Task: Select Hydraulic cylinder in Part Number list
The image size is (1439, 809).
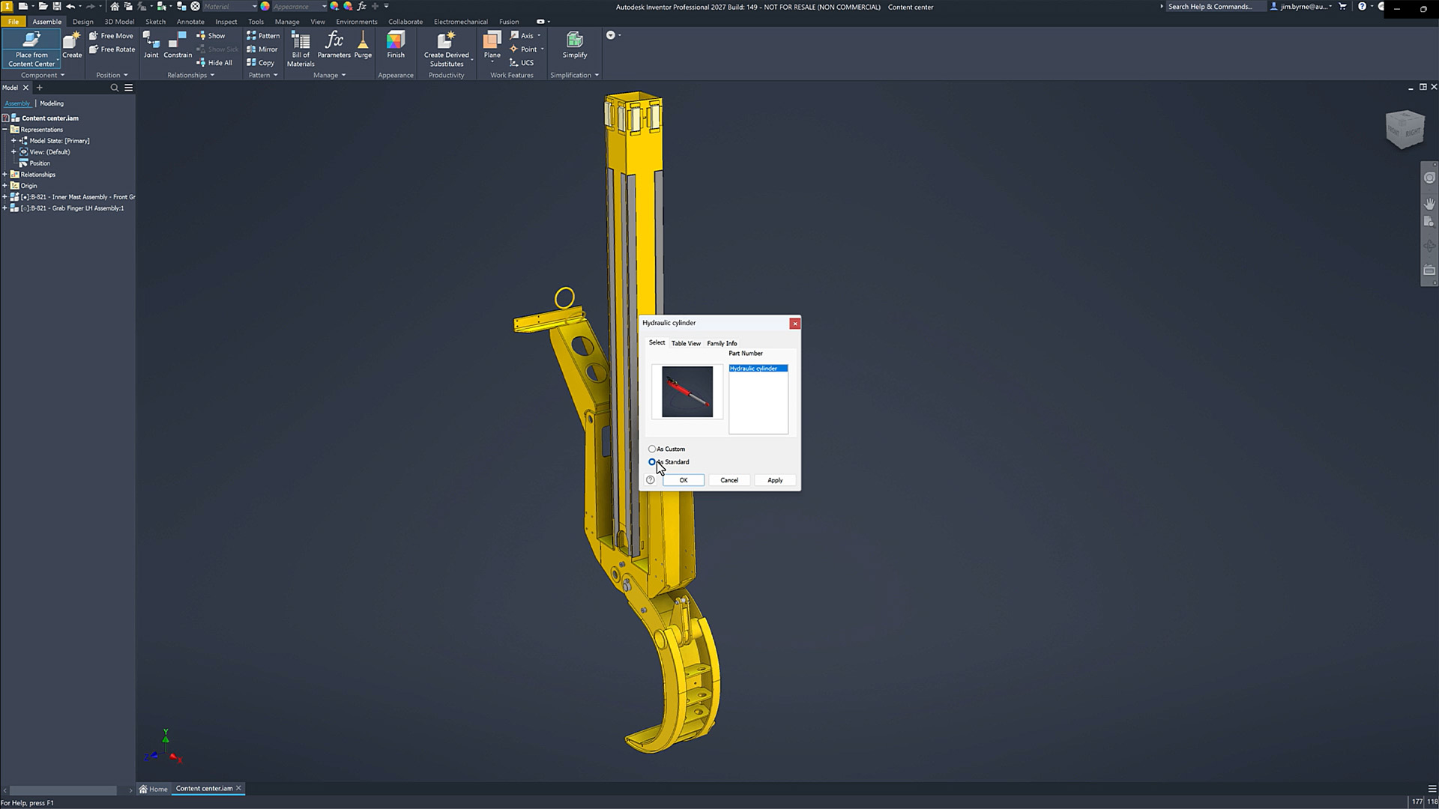Action: [x=758, y=369]
